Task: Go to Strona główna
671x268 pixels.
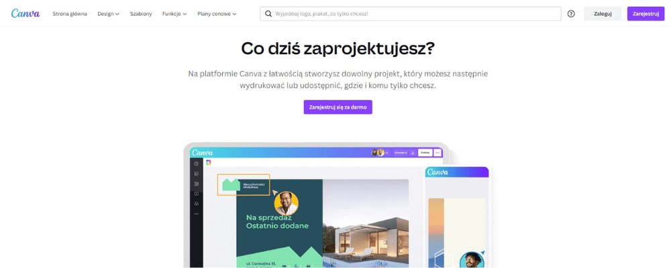Action: pos(70,13)
